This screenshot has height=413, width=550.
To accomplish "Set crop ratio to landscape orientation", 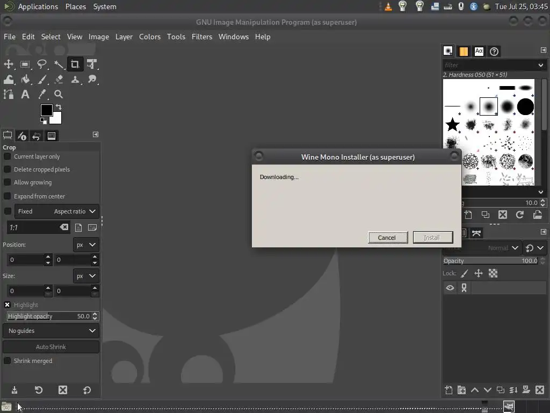I will click(92, 227).
